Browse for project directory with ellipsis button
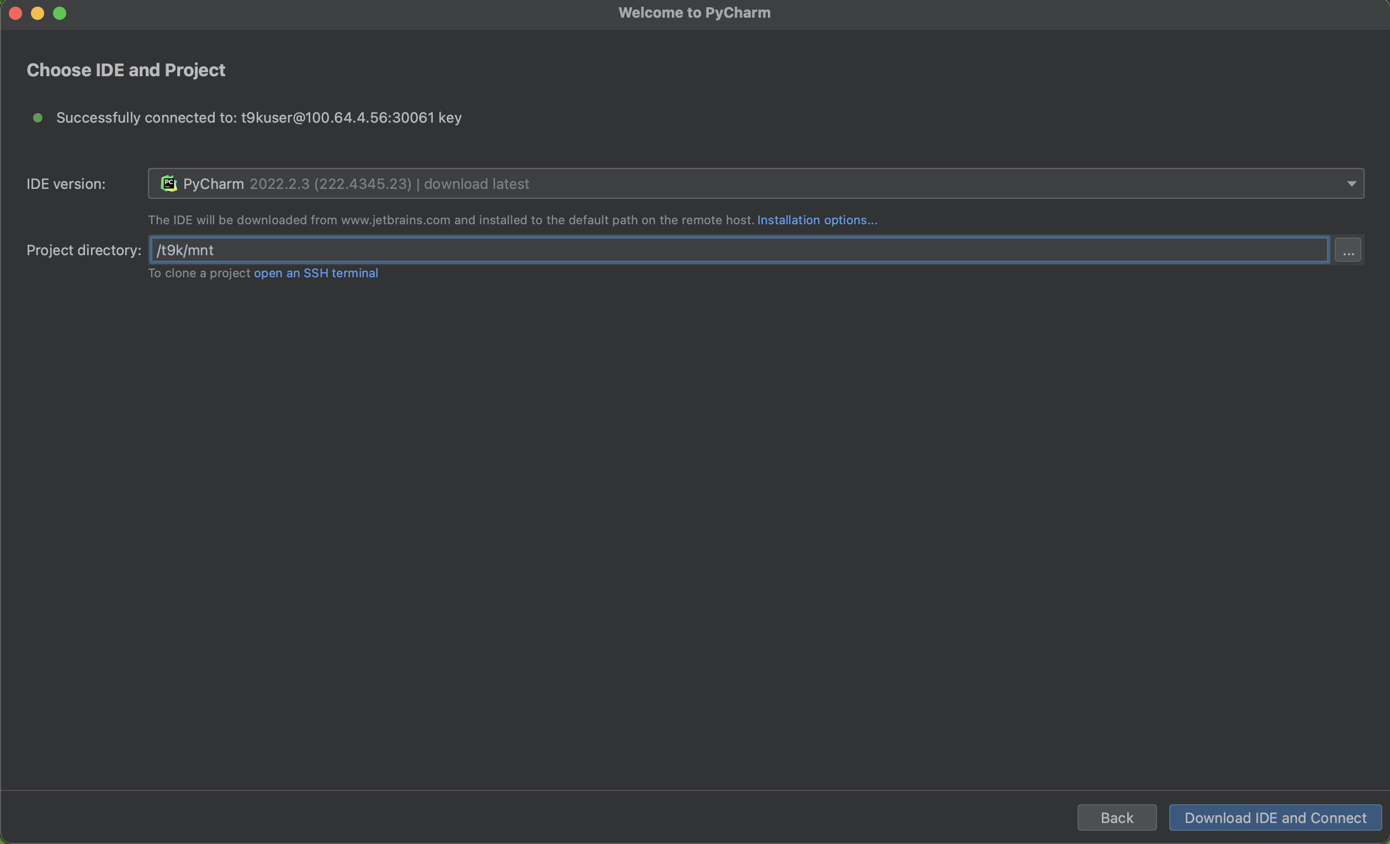This screenshot has width=1390, height=844. tap(1347, 250)
